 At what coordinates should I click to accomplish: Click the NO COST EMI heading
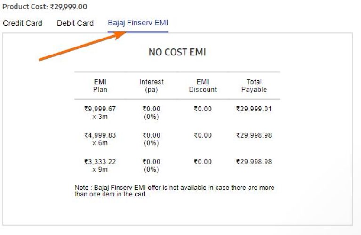(177, 53)
